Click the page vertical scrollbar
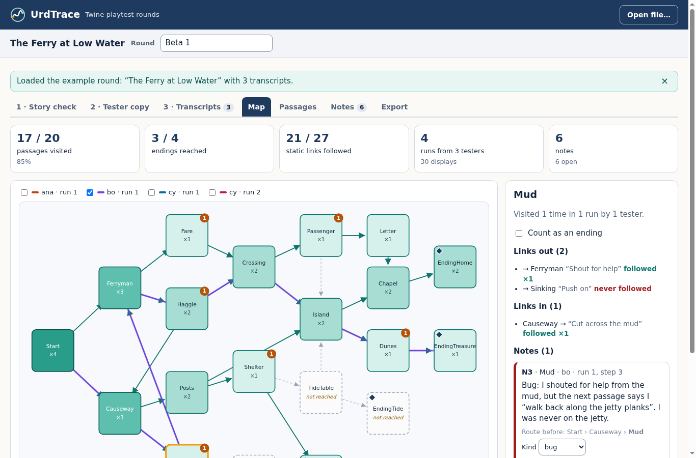Screen dimensions: 696x458 pos(692,181)
